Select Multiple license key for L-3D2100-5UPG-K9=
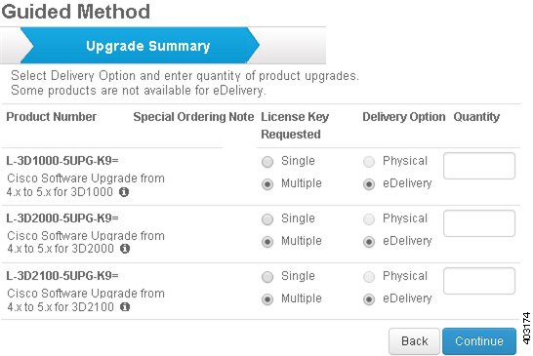533x356 pixels. pyautogui.click(x=267, y=299)
